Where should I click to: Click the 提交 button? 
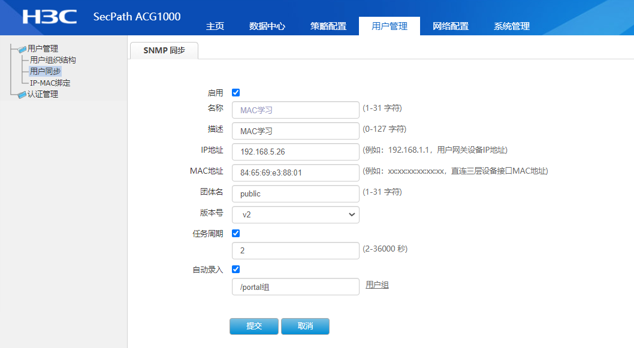[x=254, y=326]
